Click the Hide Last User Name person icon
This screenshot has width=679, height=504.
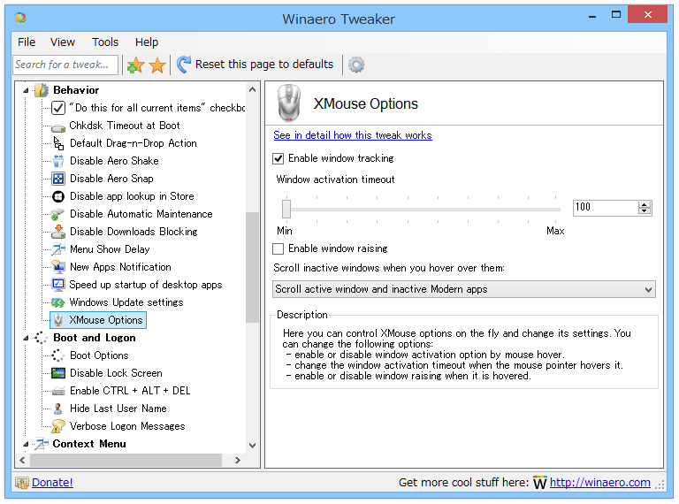click(57, 409)
